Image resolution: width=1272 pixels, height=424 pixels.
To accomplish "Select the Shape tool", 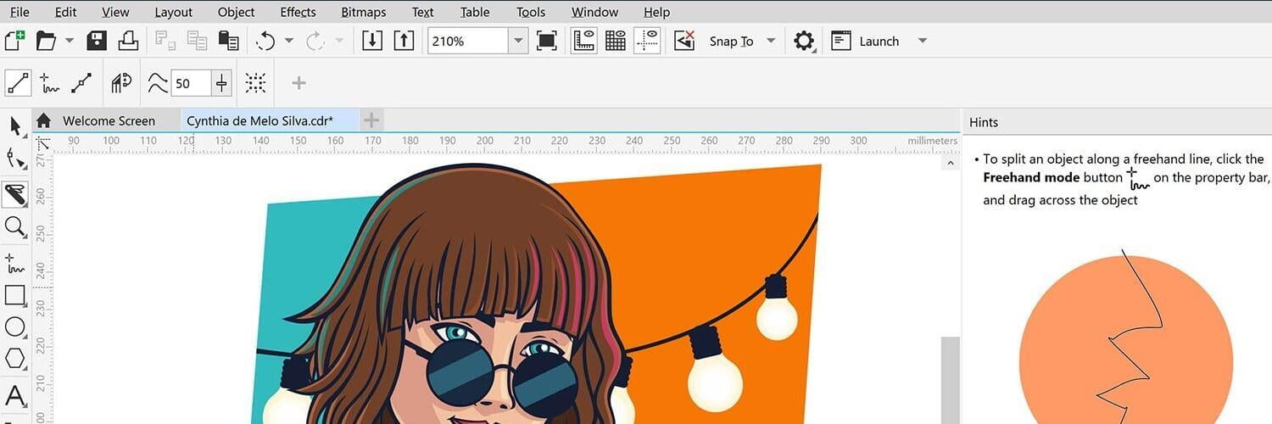I will [15, 159].
